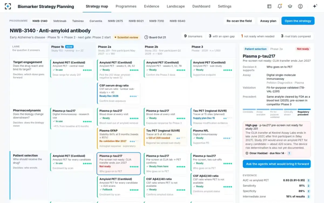324x203 pixels.
Task: Select the NWB-8840 programme
Action: tap(177, 21)
